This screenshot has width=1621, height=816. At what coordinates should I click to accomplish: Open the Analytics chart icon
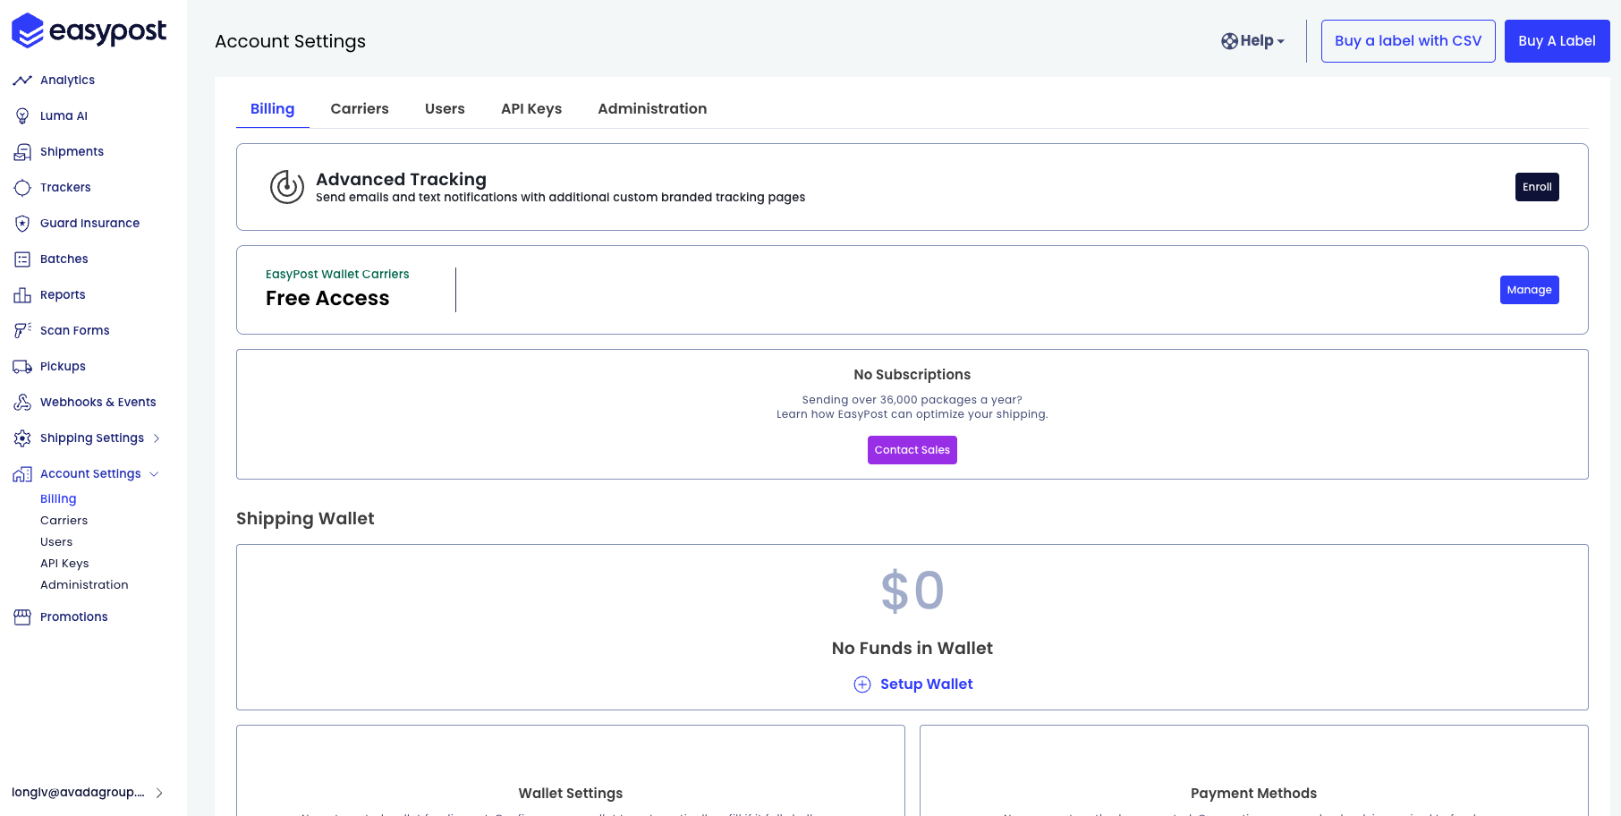(22, 81)
